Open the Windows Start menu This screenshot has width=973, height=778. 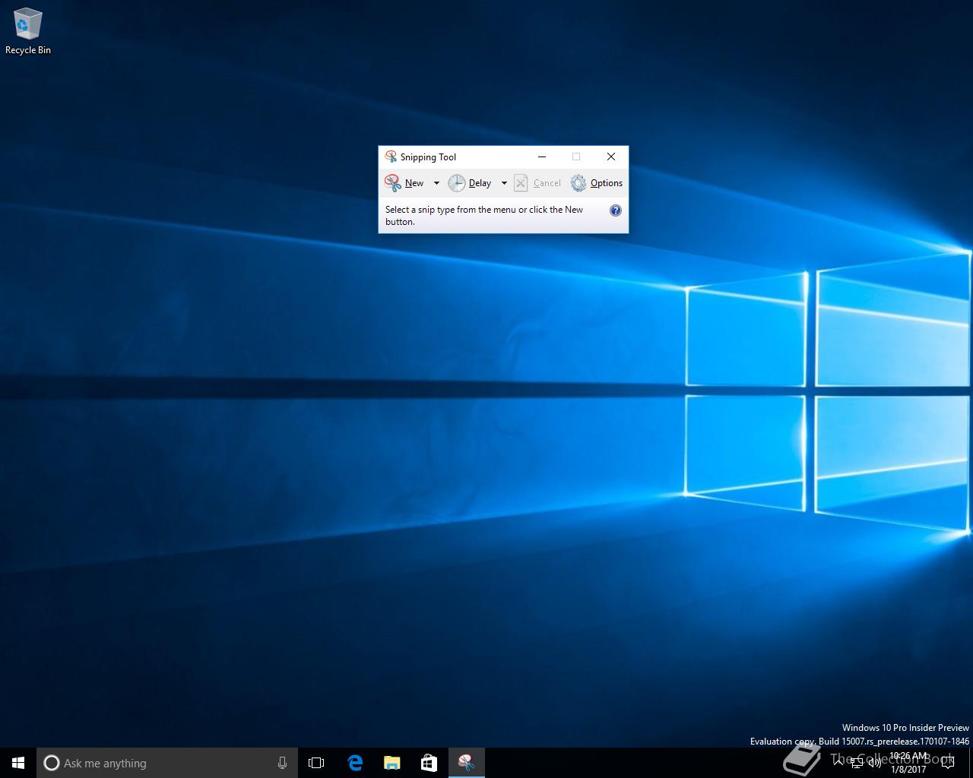[18, 763]
